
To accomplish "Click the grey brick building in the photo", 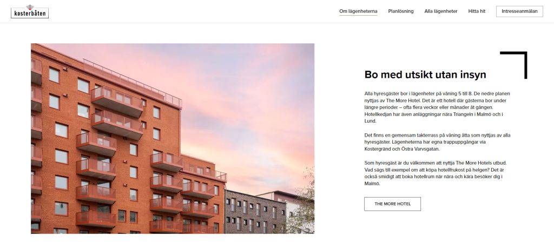I will 255,212.
